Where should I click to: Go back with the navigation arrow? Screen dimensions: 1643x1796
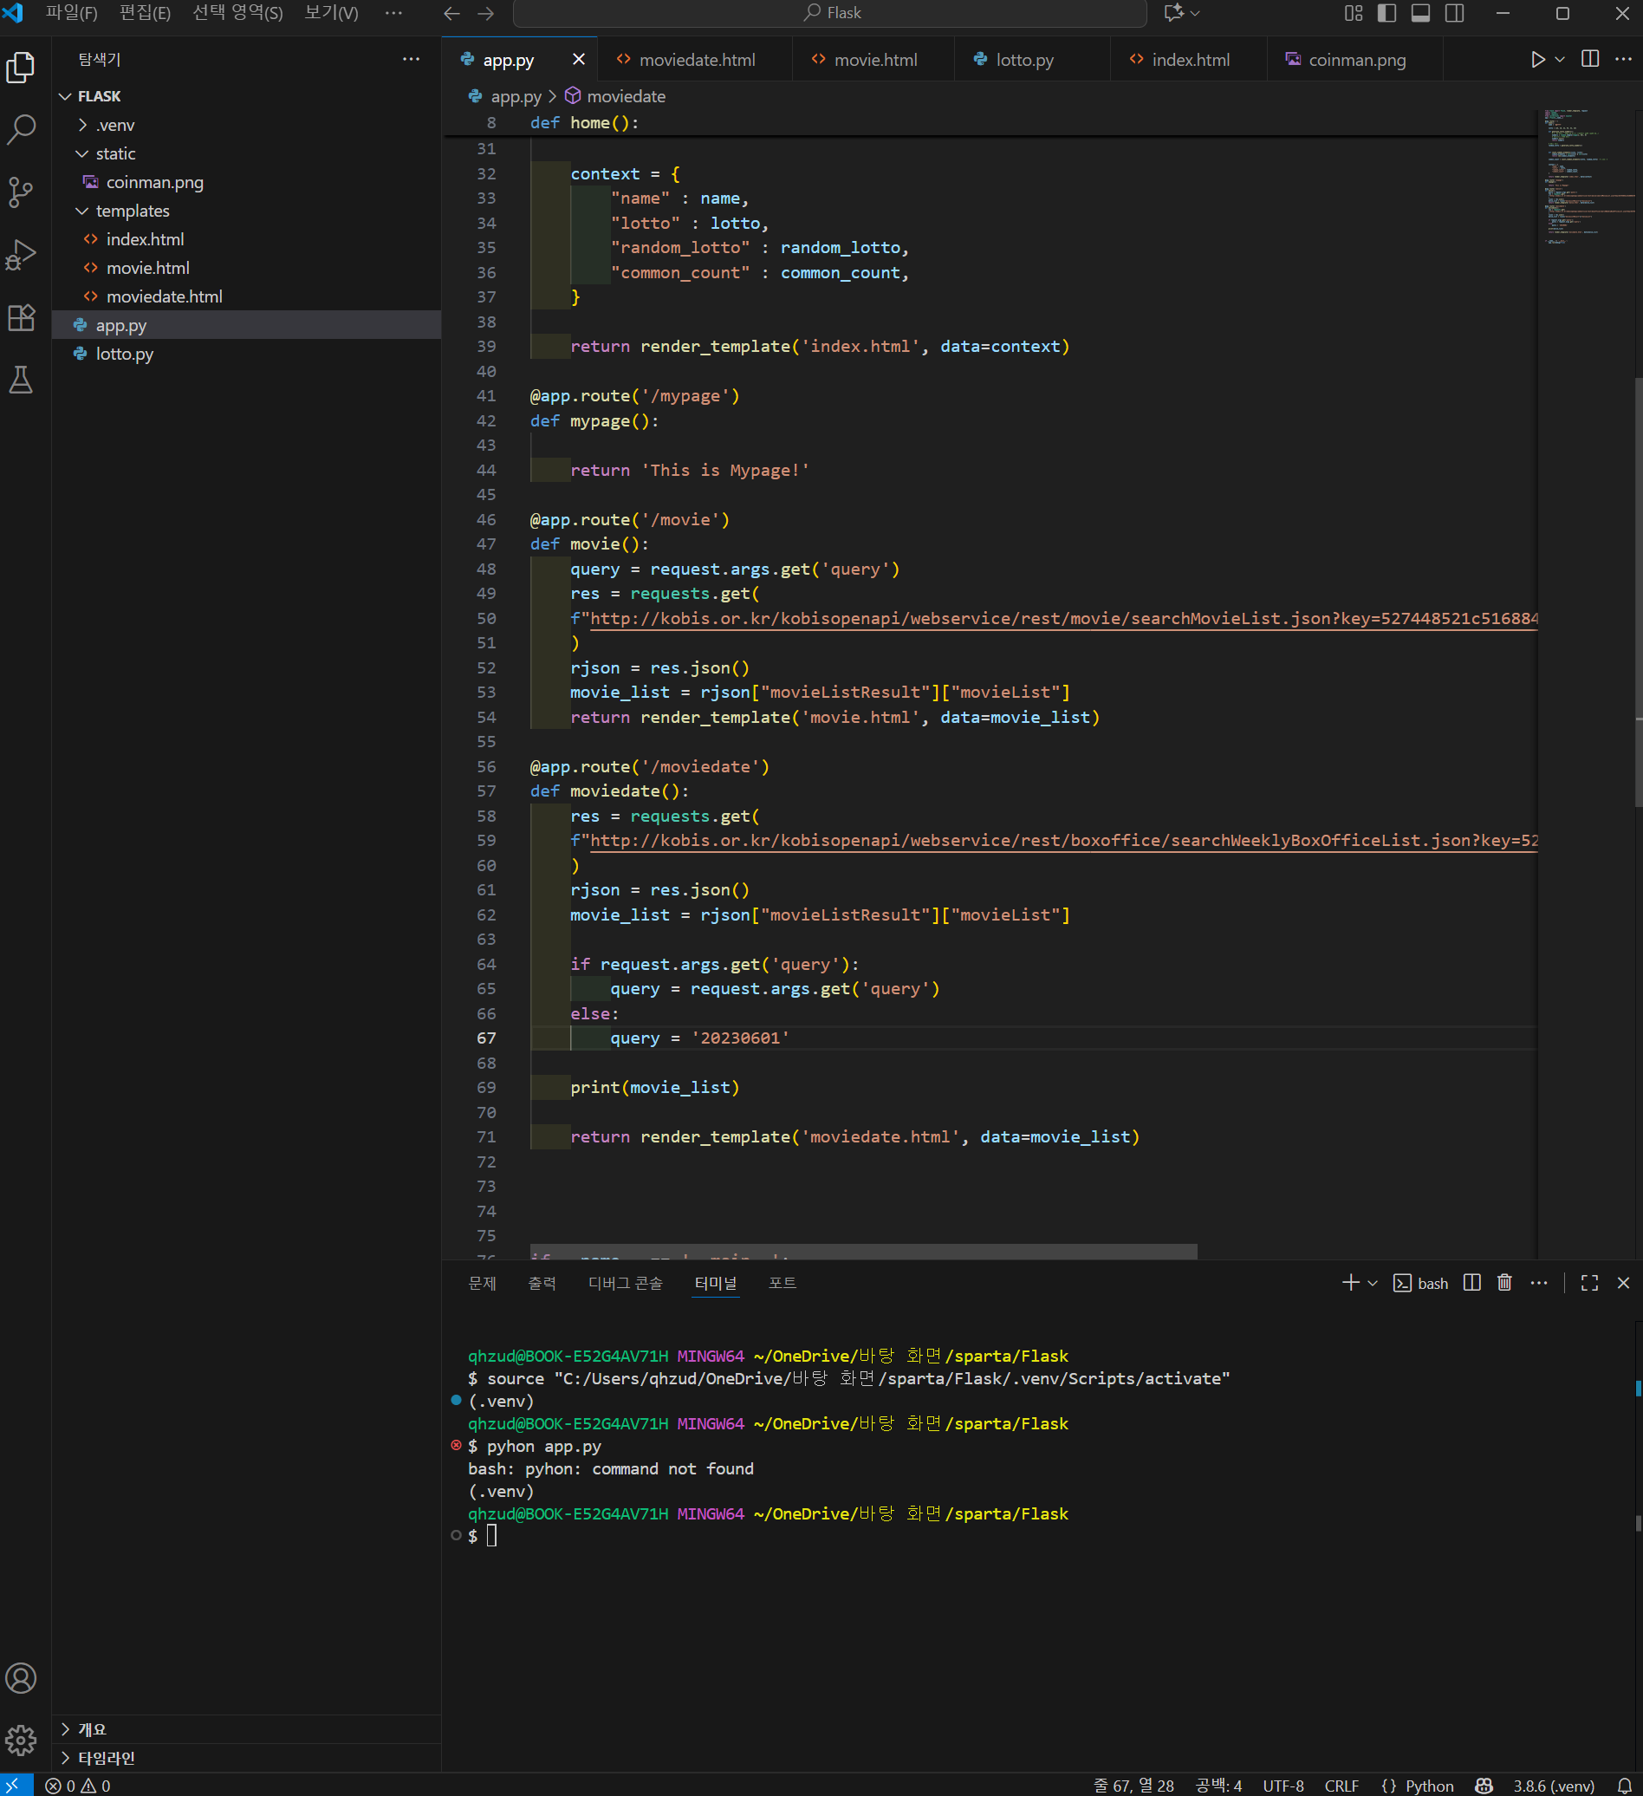pos(451,13)
